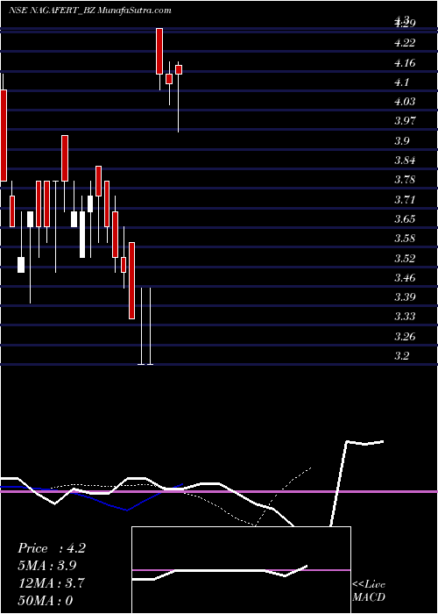Click the '12MA : 3.7' readout

click(49, 583)
